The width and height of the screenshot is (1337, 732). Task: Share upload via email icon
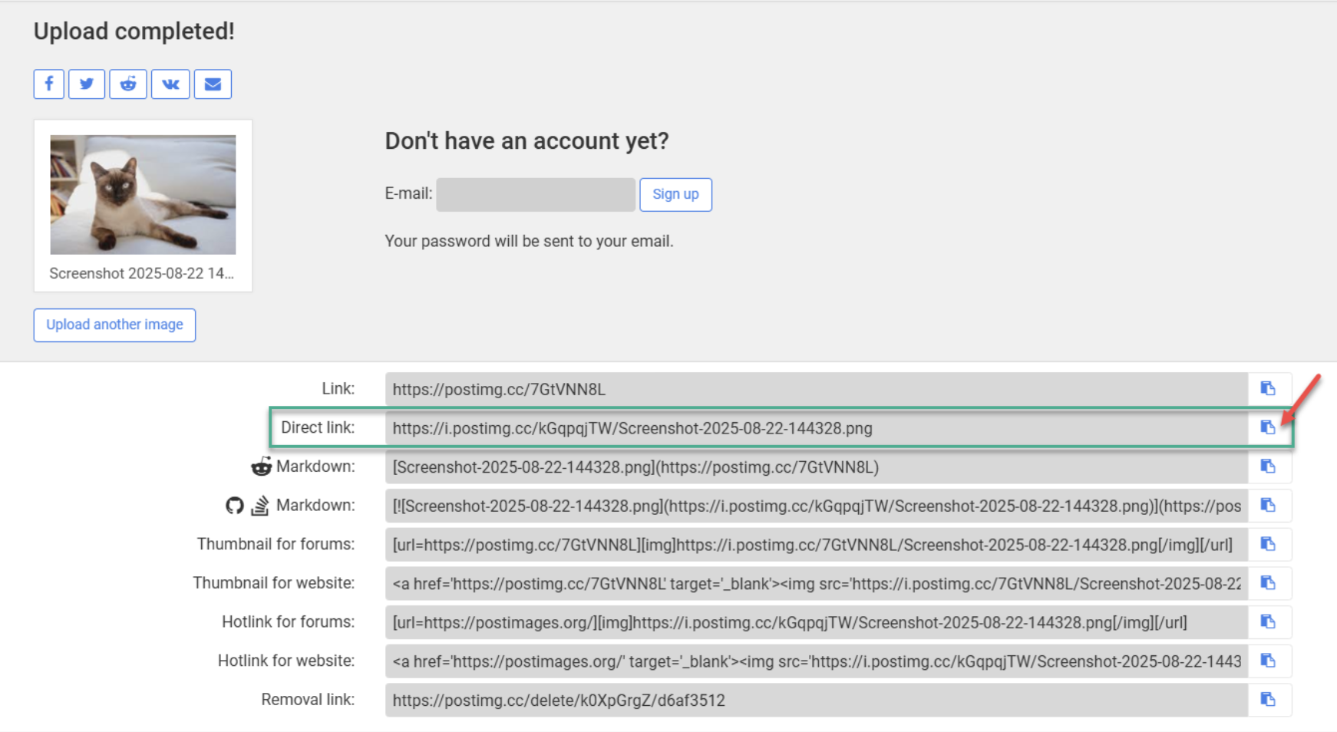[213, 84]
